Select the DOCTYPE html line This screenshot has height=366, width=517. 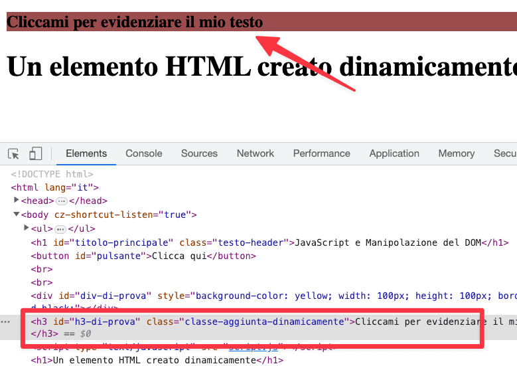coord(52,174)
